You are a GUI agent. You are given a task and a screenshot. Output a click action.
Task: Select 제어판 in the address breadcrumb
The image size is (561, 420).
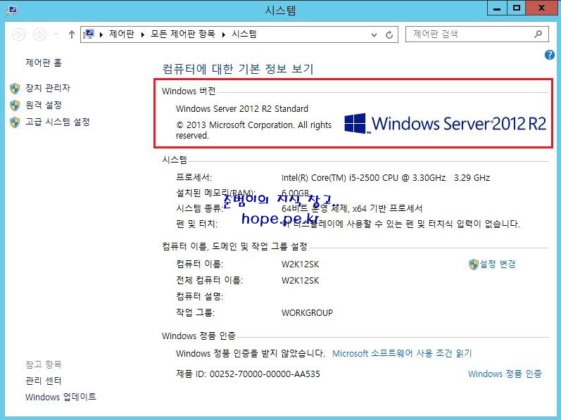click(122, 34)
